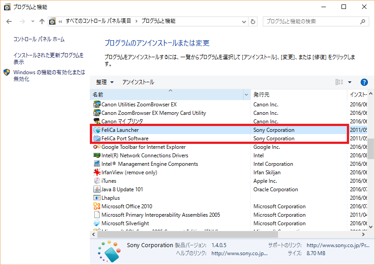This screenshot has height=265, width=375.
Task: Open the help question mark icon
Action: [364, 82]
